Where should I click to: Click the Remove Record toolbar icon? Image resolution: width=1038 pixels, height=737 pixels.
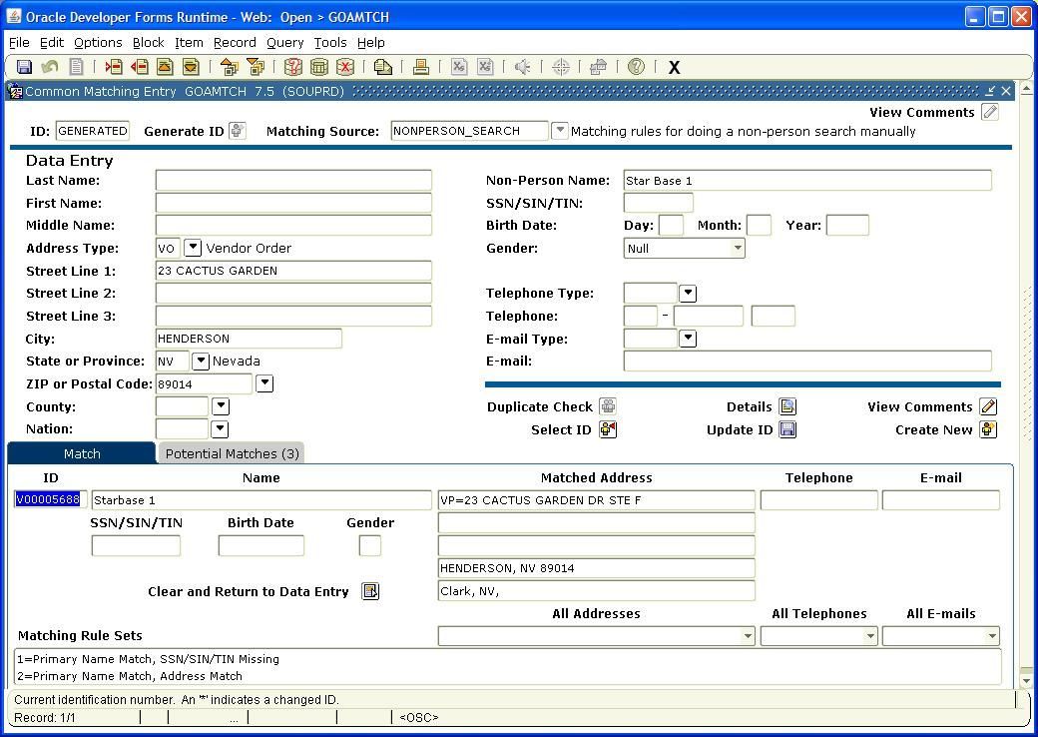(139, 67)
